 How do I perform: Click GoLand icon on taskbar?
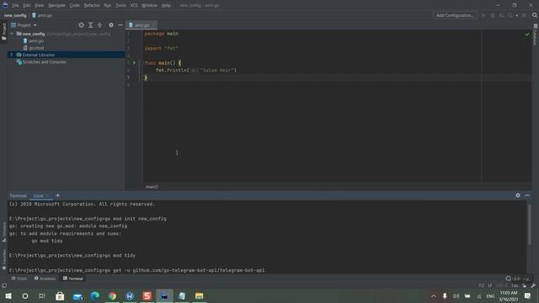pos(164,295)
